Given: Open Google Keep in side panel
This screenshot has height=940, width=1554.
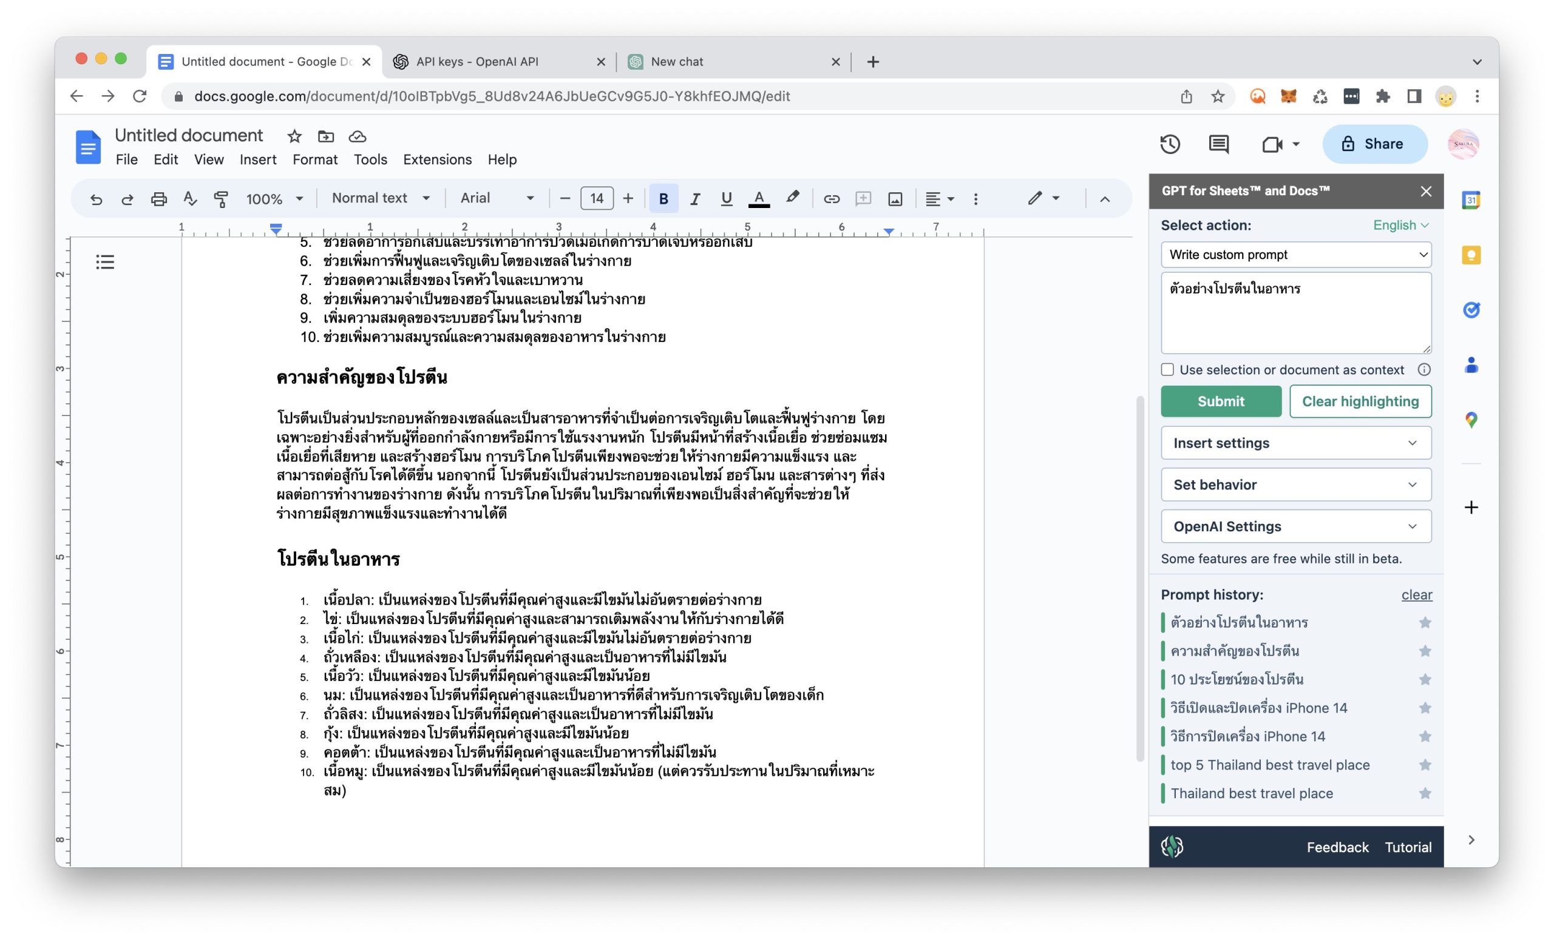Looking at the screenshot, I should point(1471,255).
